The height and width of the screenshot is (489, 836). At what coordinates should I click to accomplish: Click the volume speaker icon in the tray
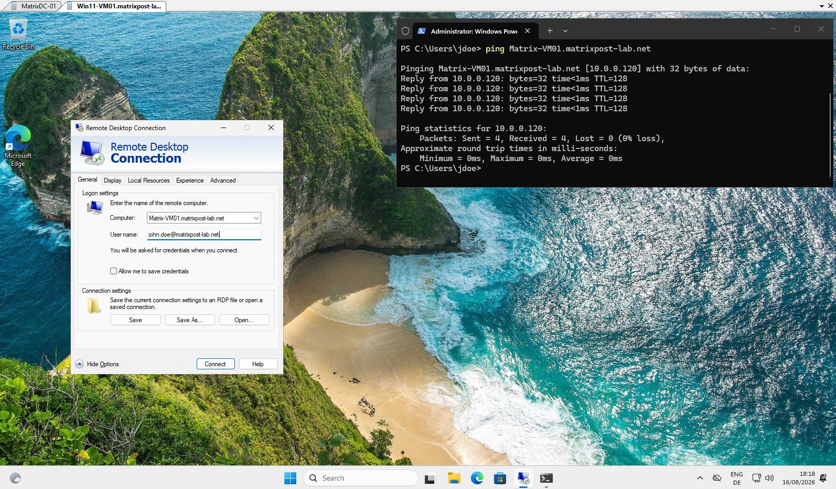[769, 478]
